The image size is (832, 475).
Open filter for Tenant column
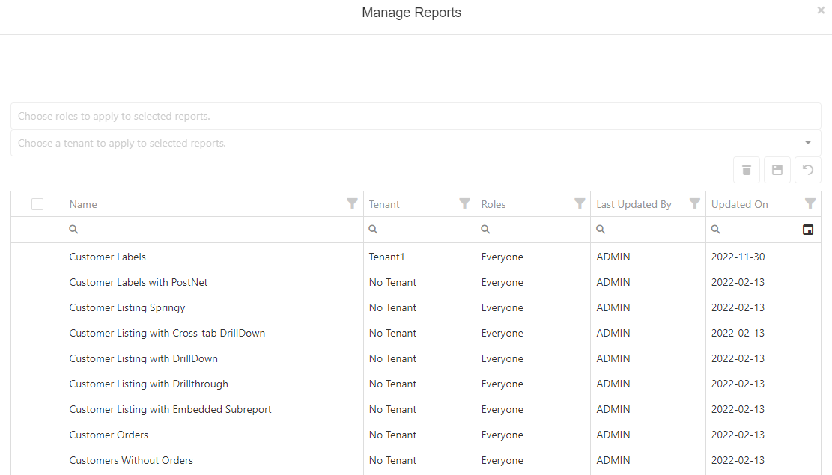coord(464,203)
